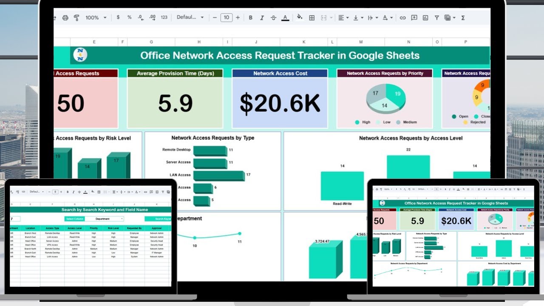Pick fill color on the main laptop toolbar

coord(300,17)
